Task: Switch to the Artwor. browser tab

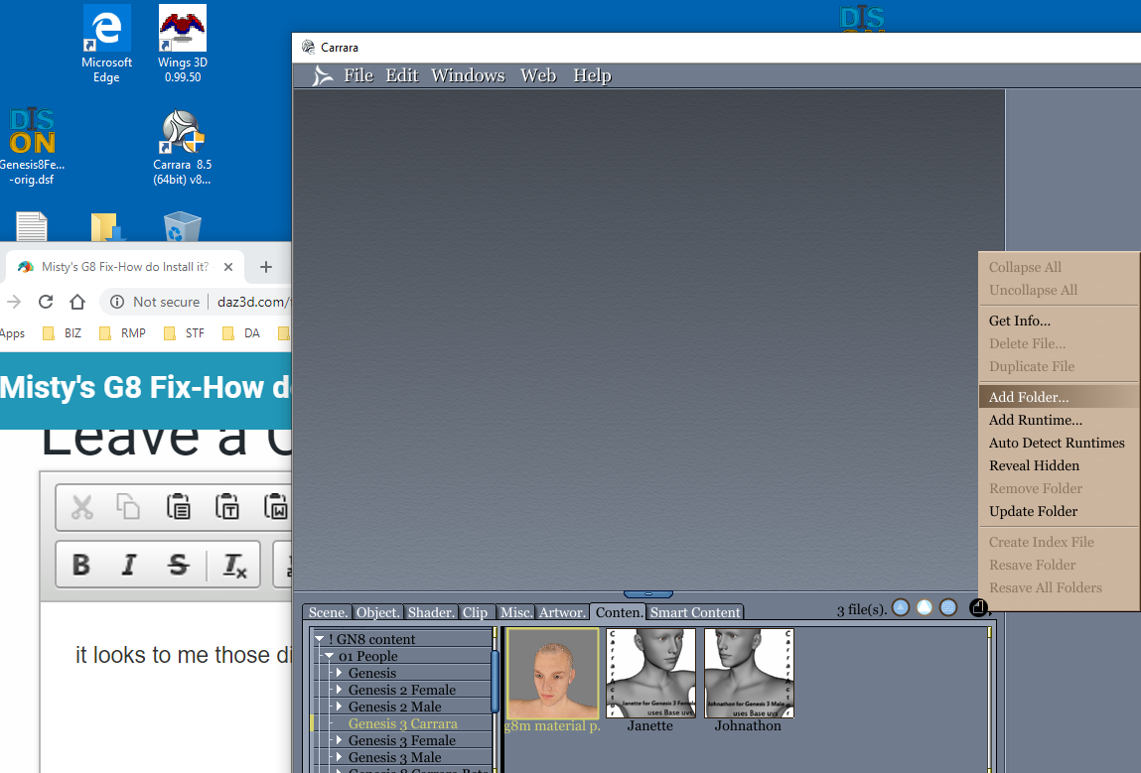Action: pyautogui.click(x=562, y=612)
